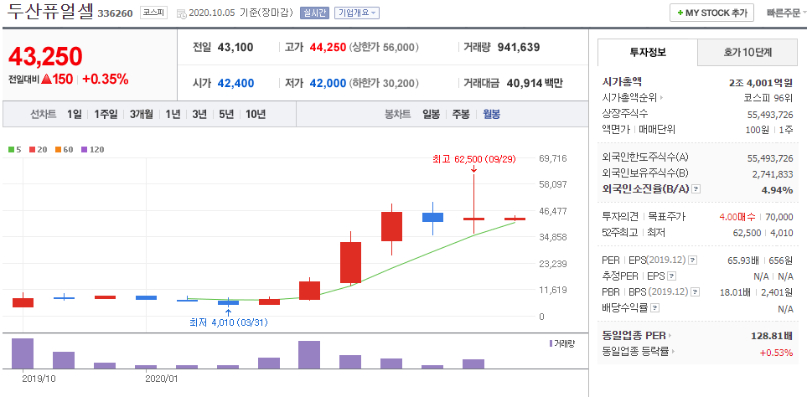The width and height of the screenshot is (807, 397).
Task: Click the 시가총액순위 link
Action: 630,97
